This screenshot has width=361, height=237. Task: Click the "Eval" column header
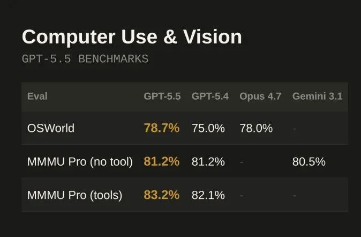[x=37, y=97]
